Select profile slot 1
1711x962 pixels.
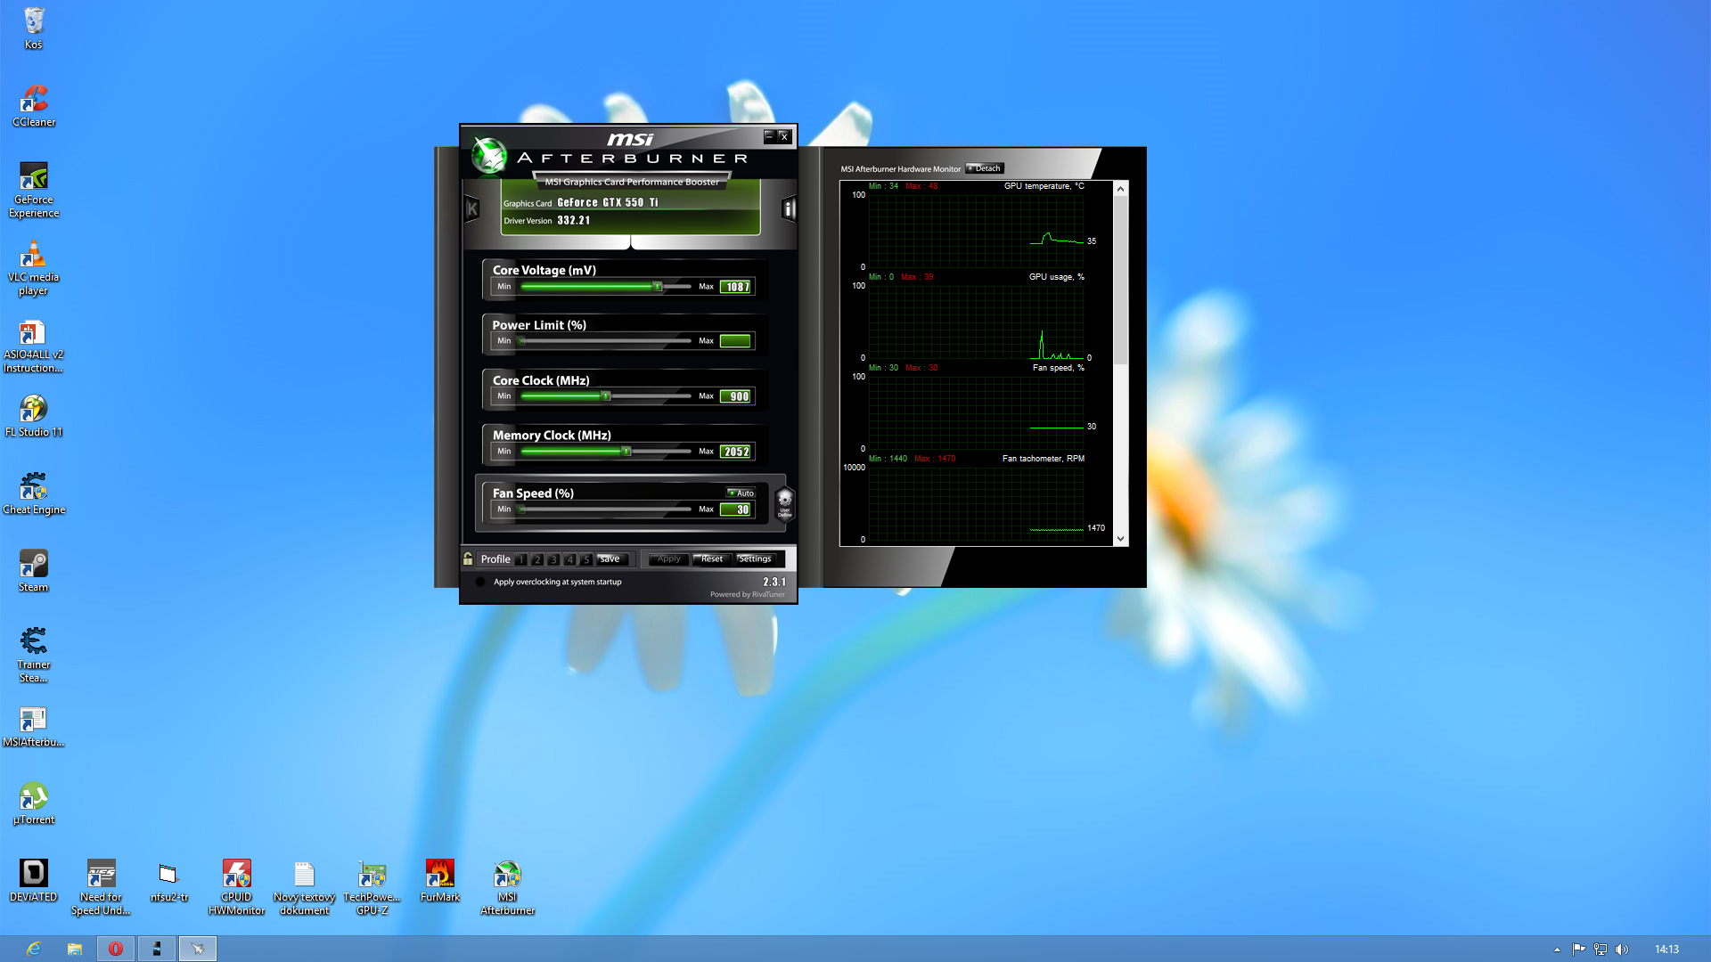point(521,559)
